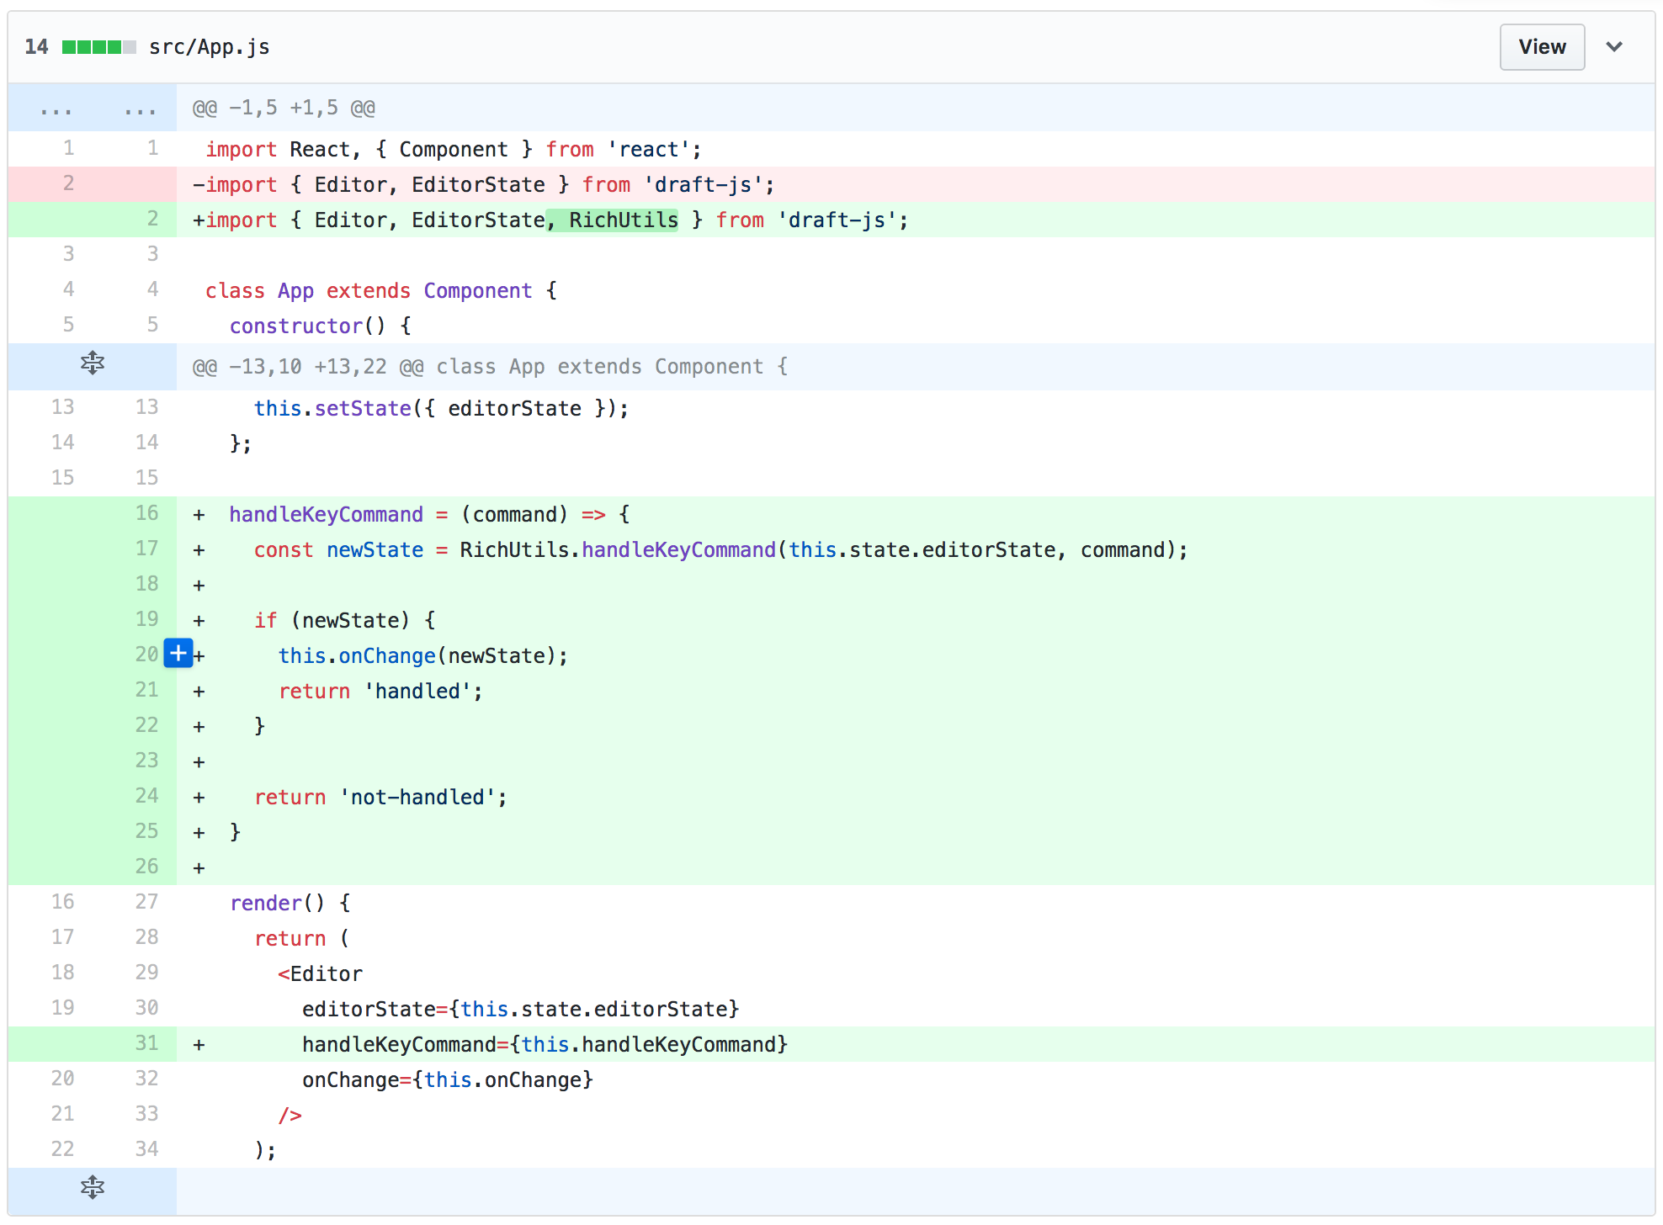Expand collapsed lines at the bottom of the file
1663x1225 pixels.
point(92,1188)
